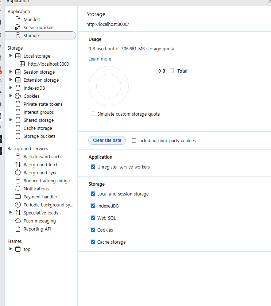Select Reporting API label
The width and height of the screenshot is (271, 306).
pyautogui.click(x=38, y=229)
